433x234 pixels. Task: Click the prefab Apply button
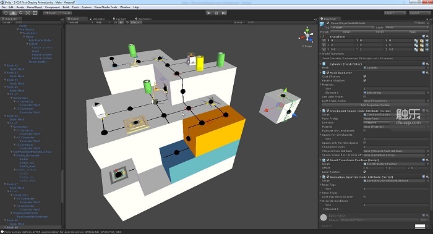coord(413,32)
